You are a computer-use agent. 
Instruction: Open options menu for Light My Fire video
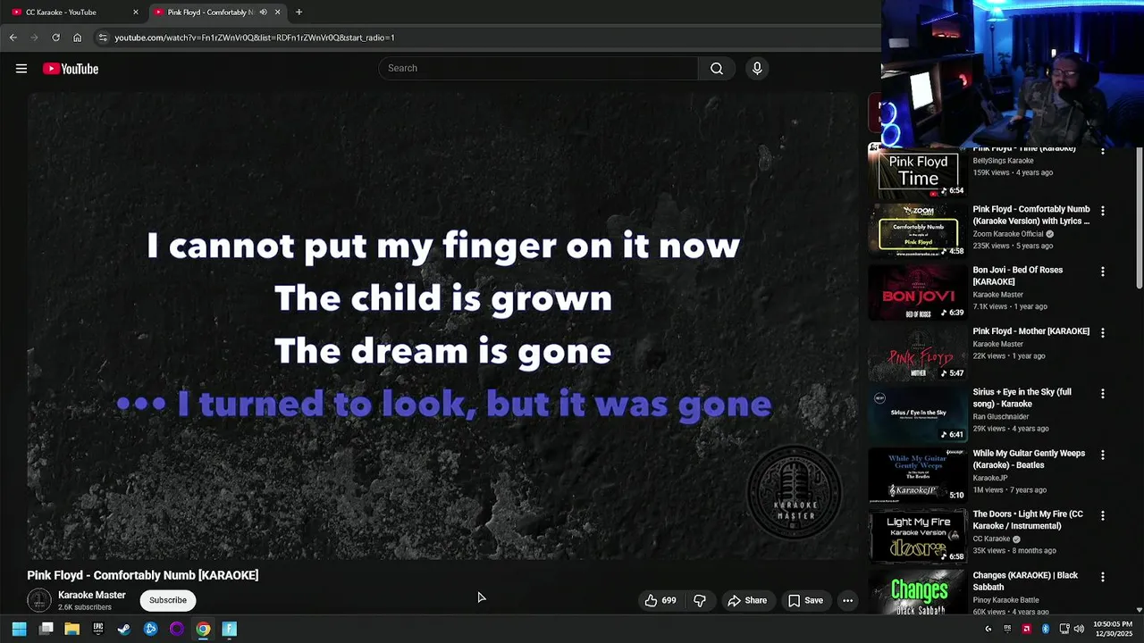click(1102, 515)
